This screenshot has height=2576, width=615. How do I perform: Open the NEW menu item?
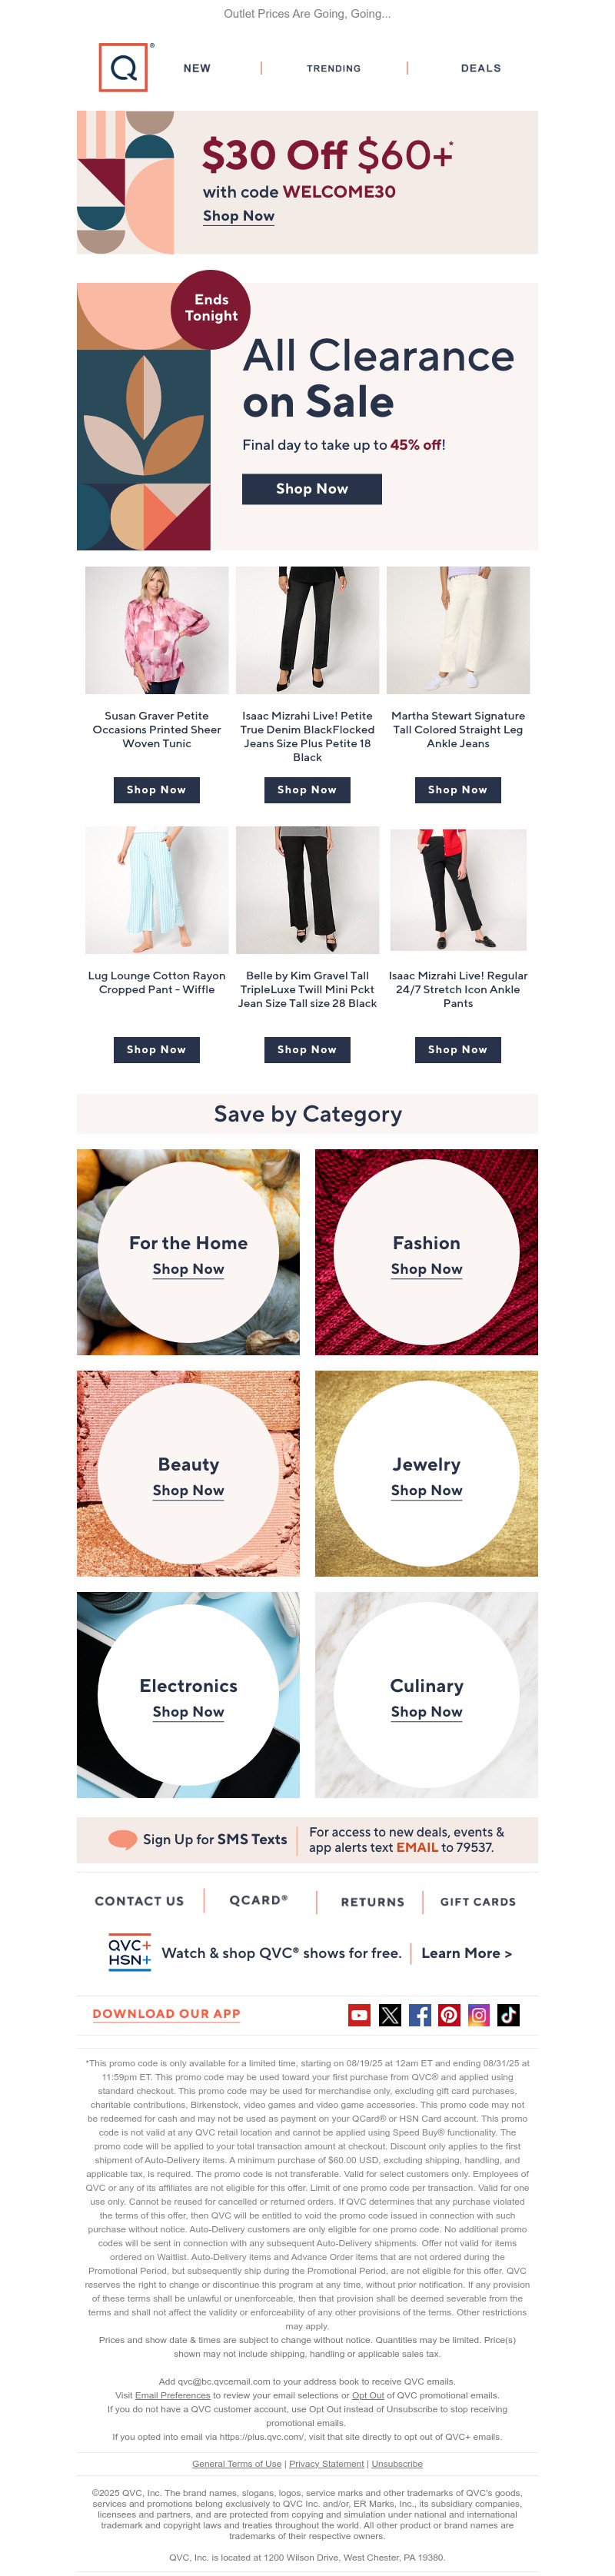197,68
